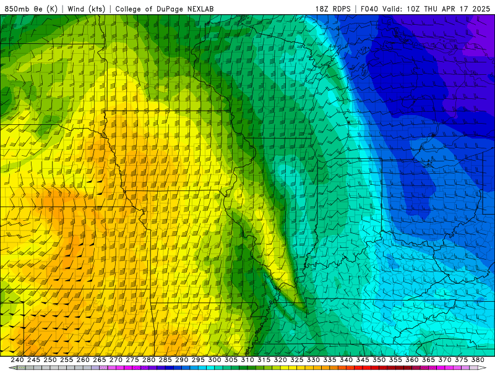
Task: Click the 330 value on the legend scale
Action: point(313,360)
